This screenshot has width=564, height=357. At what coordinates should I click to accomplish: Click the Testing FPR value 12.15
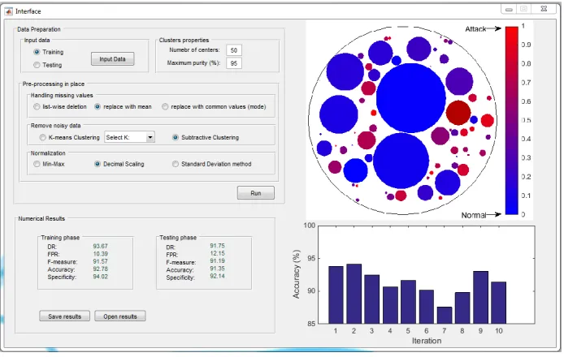(217, 253)
